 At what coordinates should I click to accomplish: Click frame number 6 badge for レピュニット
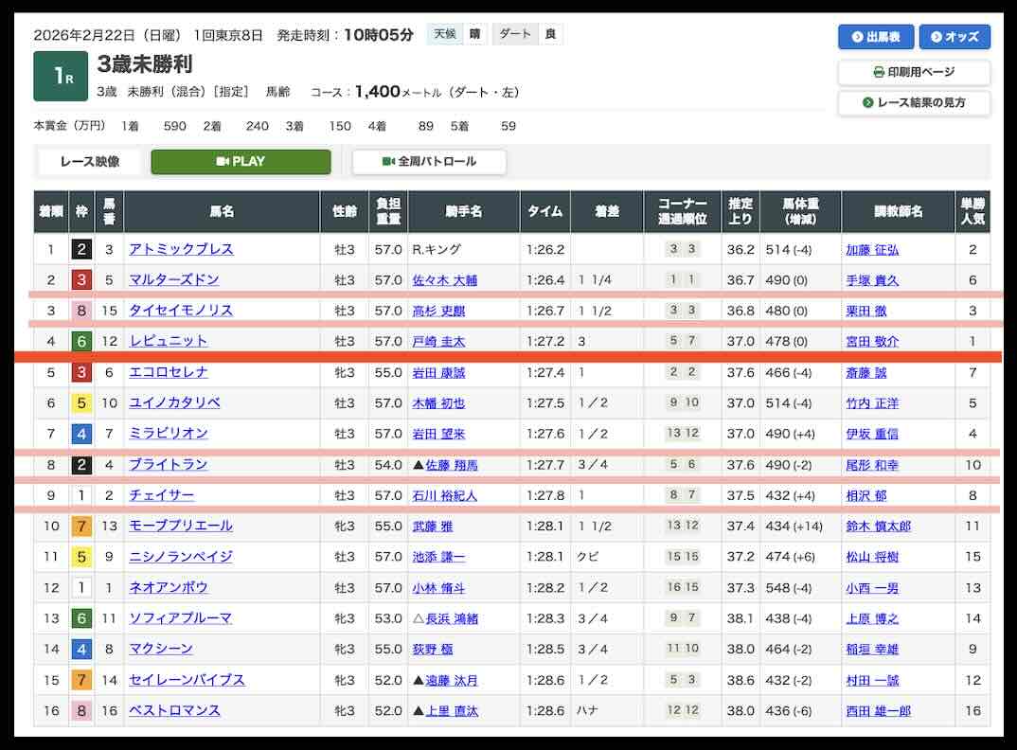81,341
